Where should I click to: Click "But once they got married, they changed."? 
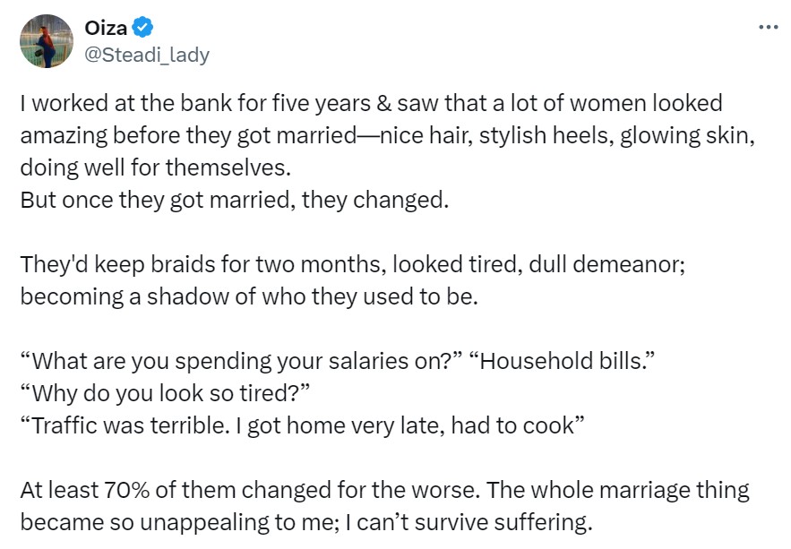click(233, 199)
